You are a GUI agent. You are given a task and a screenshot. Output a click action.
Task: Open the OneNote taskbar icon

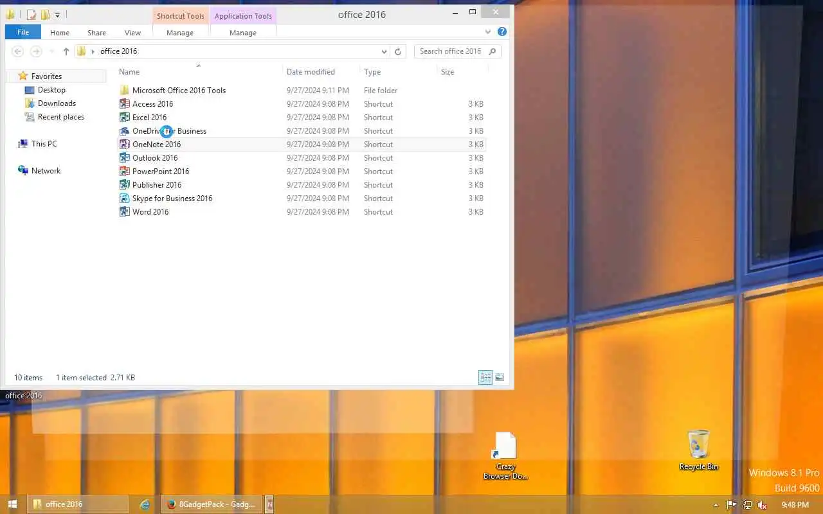pos(270,504)
